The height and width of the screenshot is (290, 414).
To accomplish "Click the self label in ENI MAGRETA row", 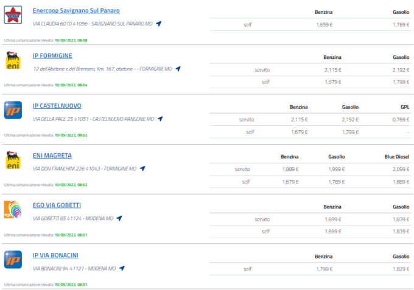I will (246, 182).
